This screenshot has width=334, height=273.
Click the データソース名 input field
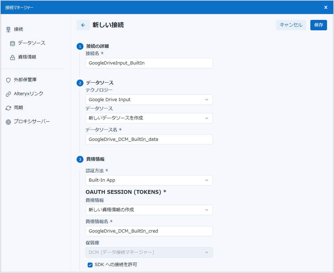pyautogui.click(x=149, y=139)
